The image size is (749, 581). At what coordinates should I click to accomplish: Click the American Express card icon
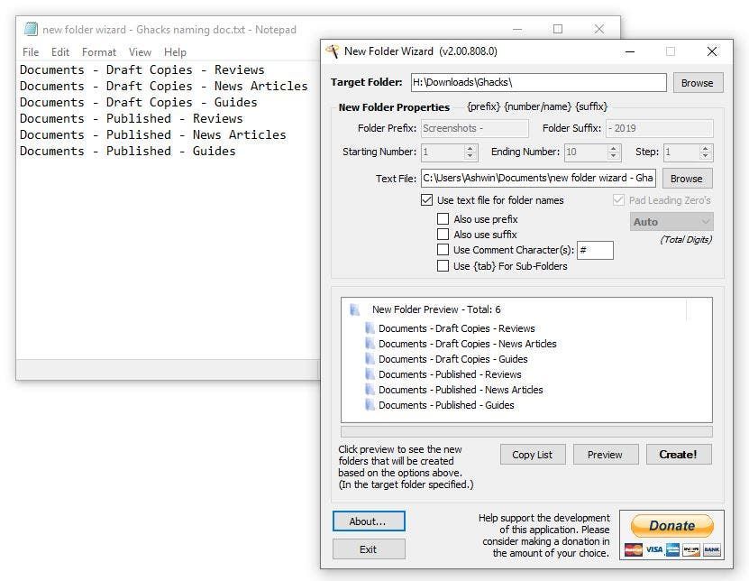click(672, 550)
